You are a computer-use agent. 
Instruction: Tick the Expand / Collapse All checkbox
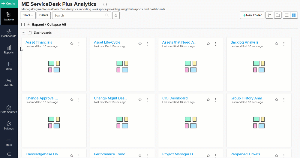23,25
